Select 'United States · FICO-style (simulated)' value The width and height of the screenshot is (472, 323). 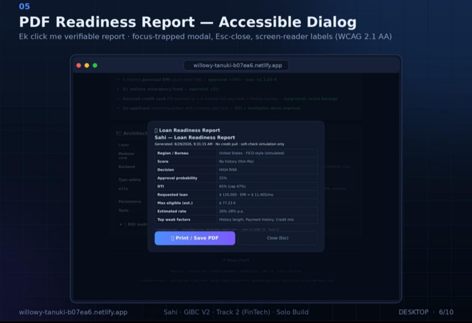click(x=252, y=153)
